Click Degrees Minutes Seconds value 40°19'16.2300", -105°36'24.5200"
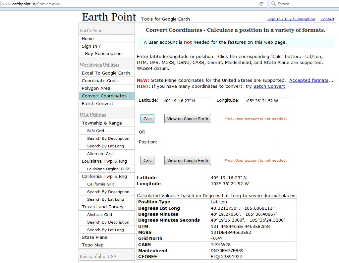 [x=248, y=220]
